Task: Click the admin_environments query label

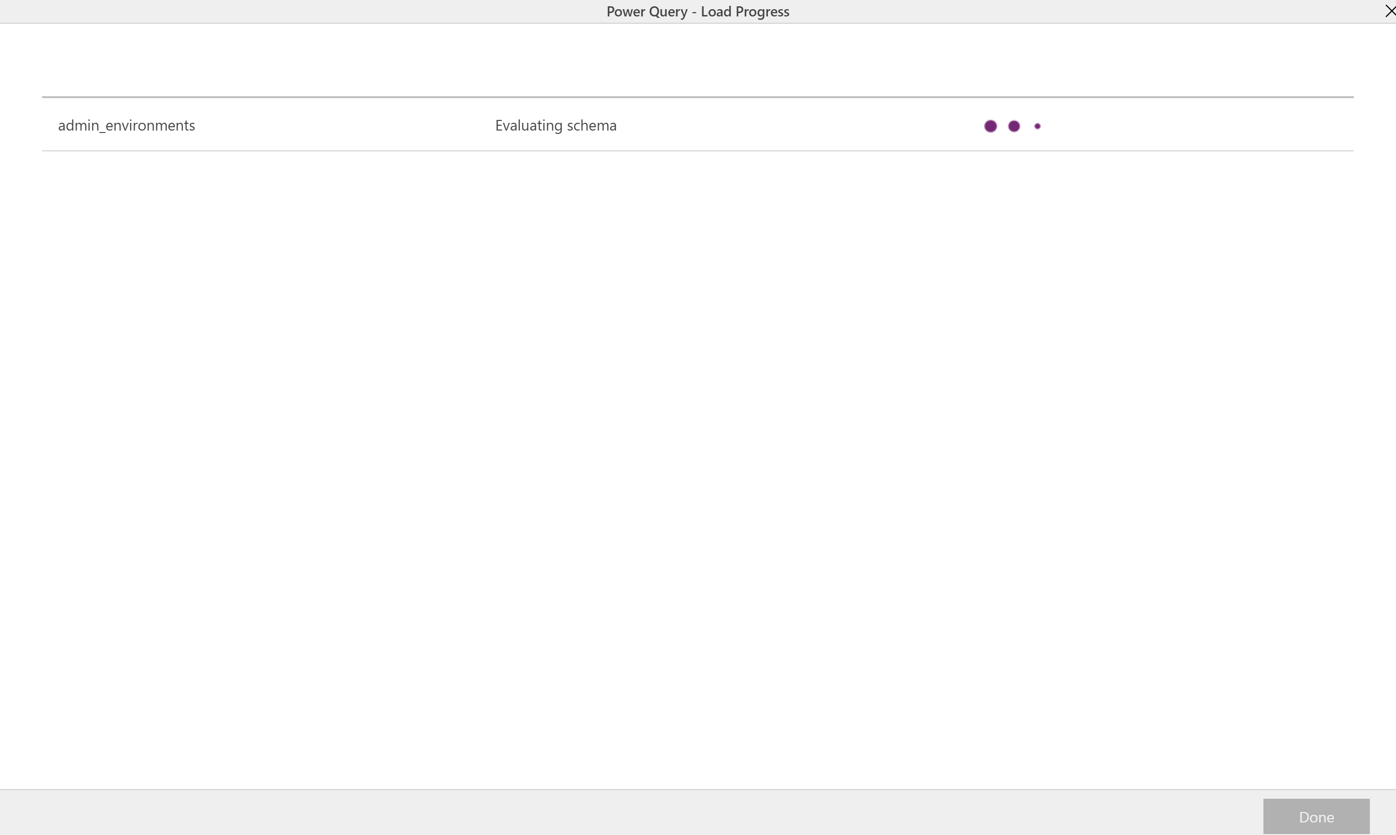Action: point(126,124)
